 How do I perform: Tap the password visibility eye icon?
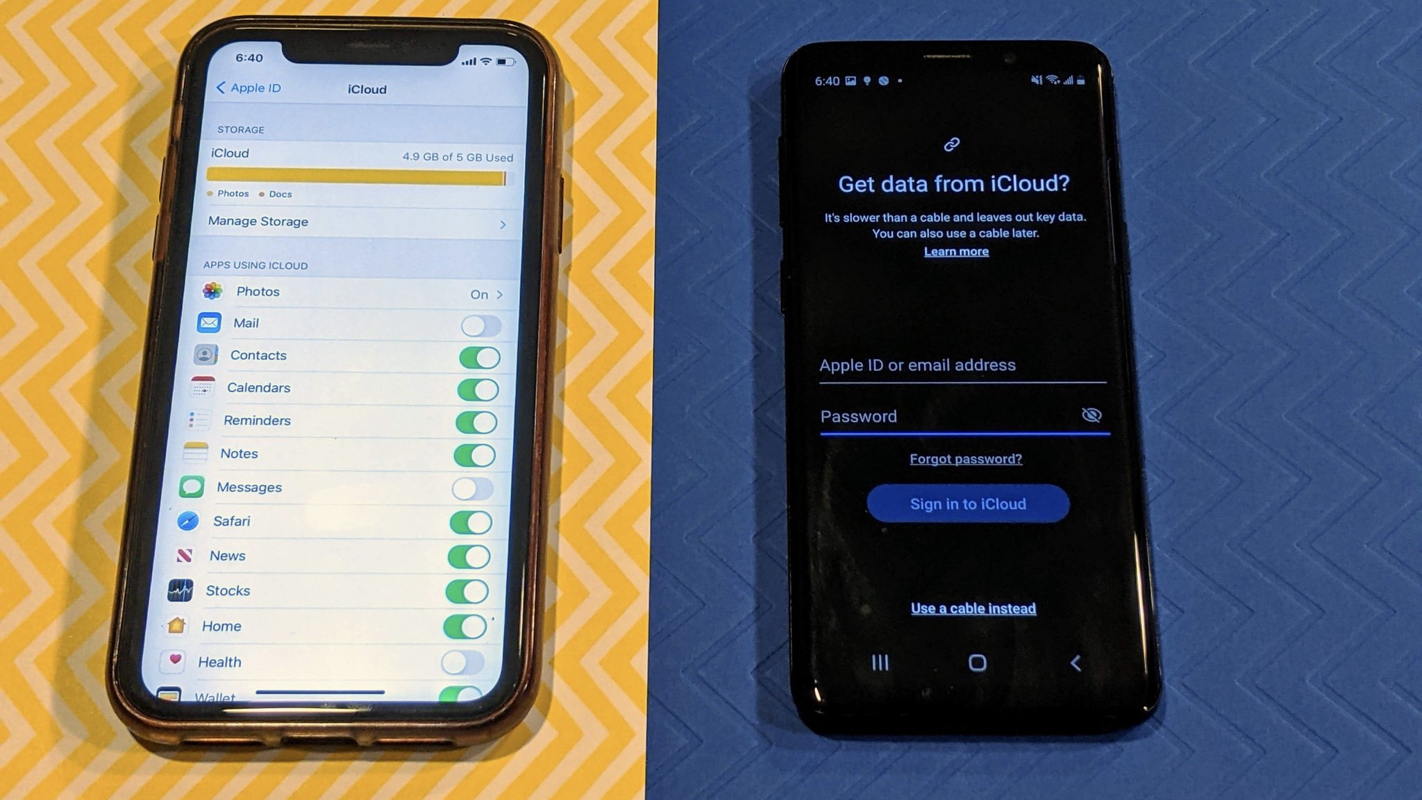click(1092, 414)
